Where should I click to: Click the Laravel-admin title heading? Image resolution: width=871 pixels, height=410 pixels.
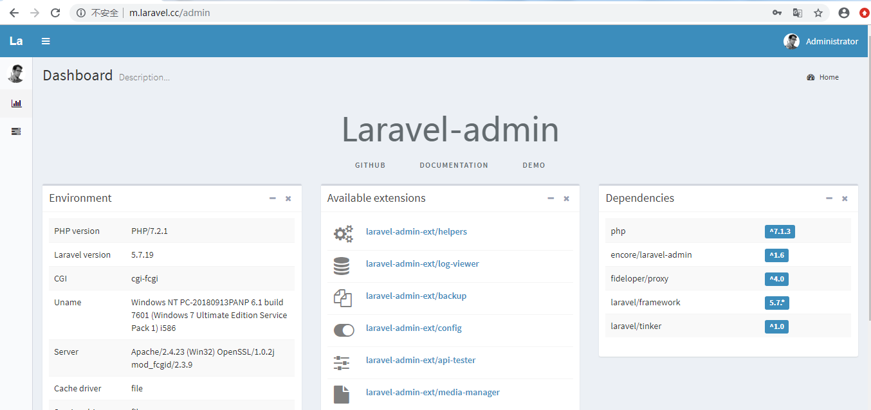click(450, 129)
